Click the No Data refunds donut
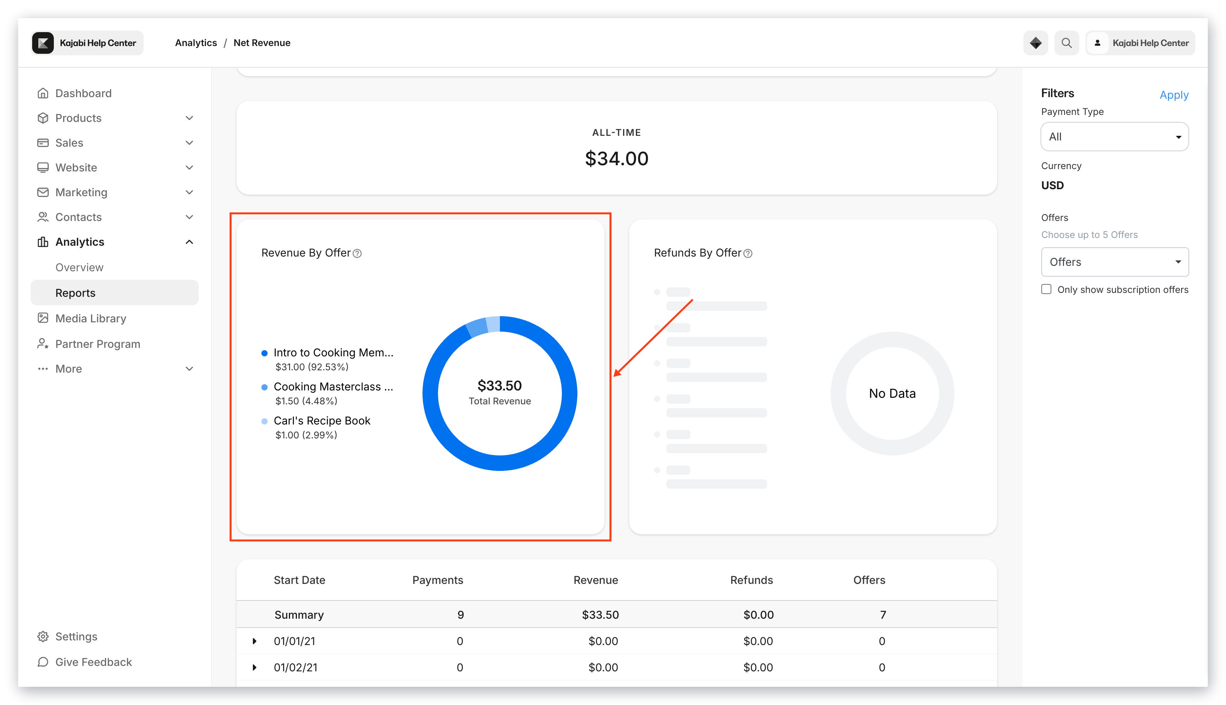The image size is (1226, 705). coord(892,393)
